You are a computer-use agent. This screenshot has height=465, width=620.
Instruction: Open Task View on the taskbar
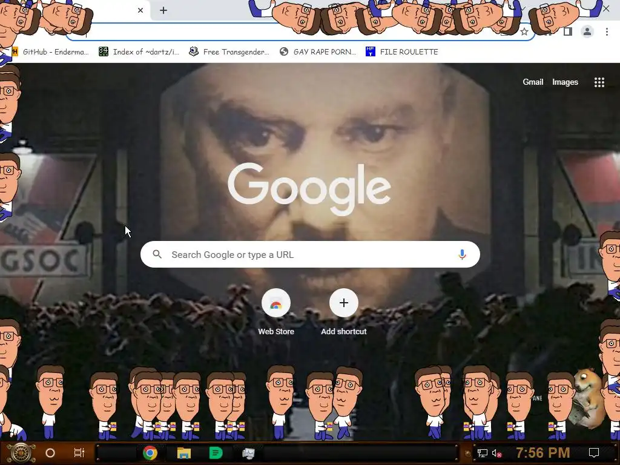79,453
